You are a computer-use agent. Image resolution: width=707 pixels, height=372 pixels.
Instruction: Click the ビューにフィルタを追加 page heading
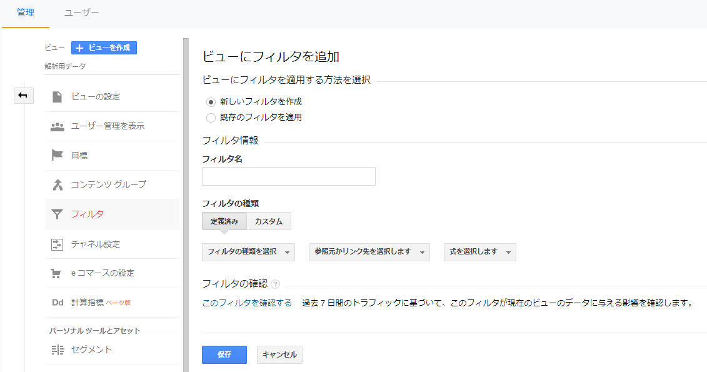pos(271,57)
